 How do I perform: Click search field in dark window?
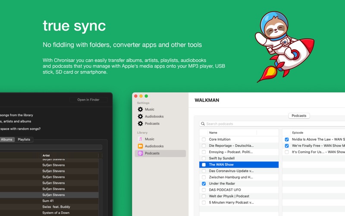click(x=51, y=147)
